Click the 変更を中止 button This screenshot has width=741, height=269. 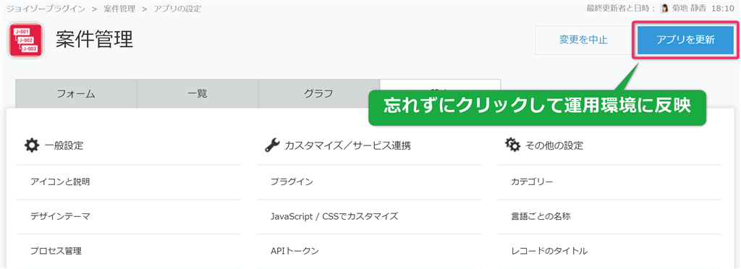click(583, 40)
